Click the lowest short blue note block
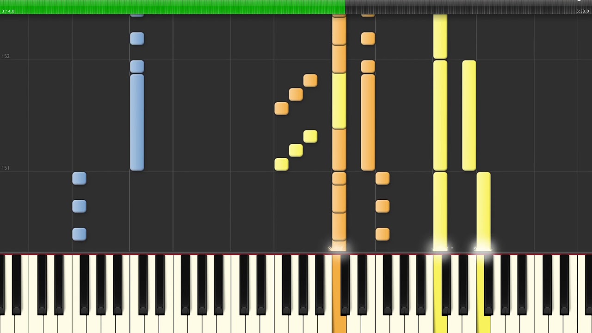This screenshot has width=592, height=333. click(x=79, y=234)
